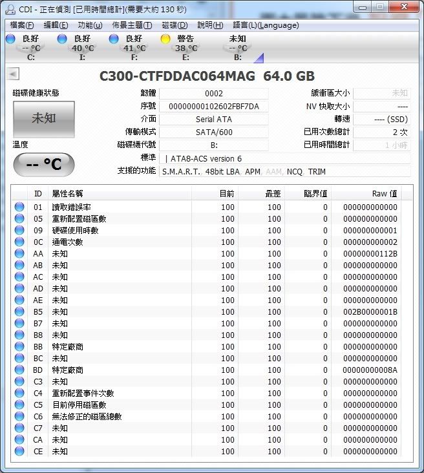Select drive E: yellow warning status icon

165,39
